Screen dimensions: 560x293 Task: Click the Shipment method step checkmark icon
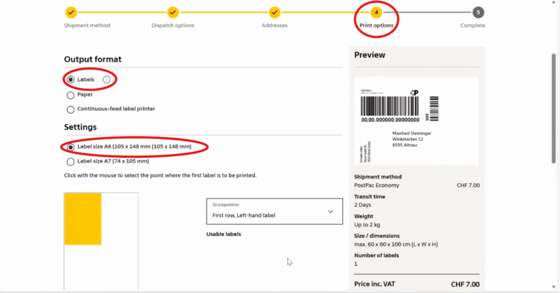(x=71, y=12)
